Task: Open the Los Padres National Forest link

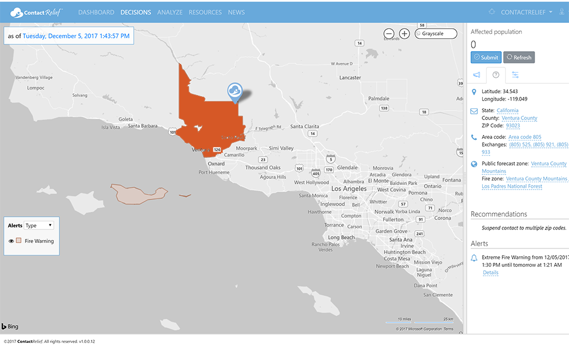Action: pyautogui.click(x=512, y=186)
